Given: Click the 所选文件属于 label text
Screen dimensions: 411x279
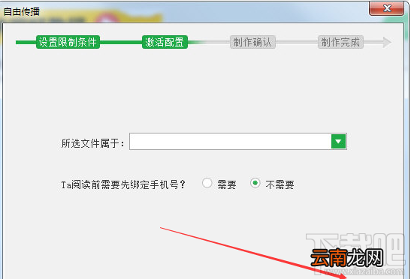Looking at the screenshot, I should (92, 143).
